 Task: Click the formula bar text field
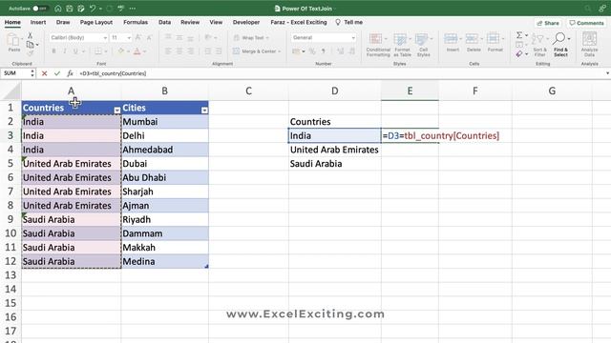340,73
